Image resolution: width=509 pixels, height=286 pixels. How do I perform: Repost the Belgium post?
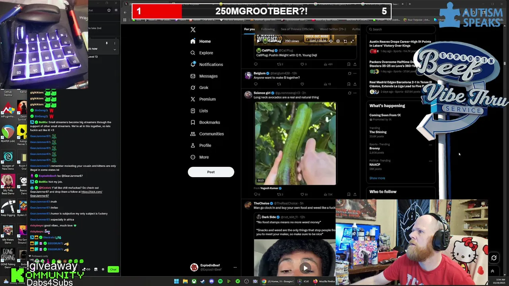pyautogui.click(x=279, y=84)
